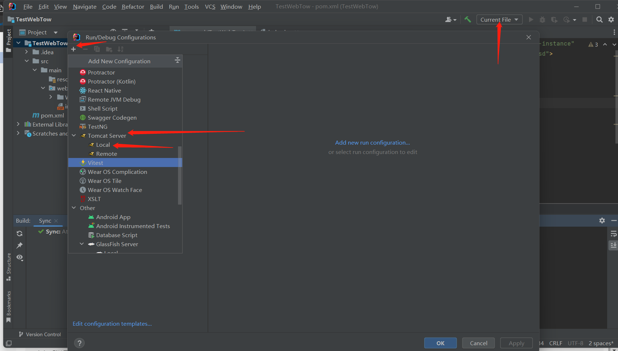Go to previous highlighted error arrow
This screenshot has height=351, width=618.
[605, 44]
